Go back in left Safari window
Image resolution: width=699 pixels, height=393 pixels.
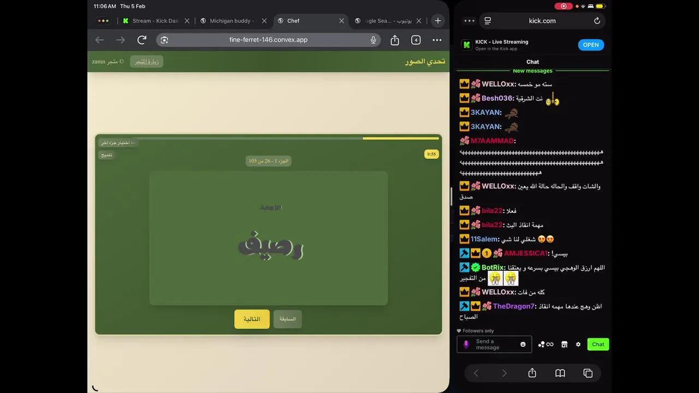coord(99,40)
